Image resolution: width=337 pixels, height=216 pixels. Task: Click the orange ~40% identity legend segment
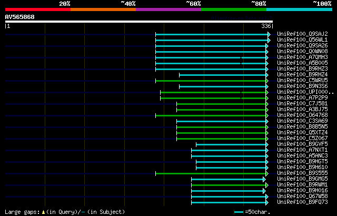103,9
